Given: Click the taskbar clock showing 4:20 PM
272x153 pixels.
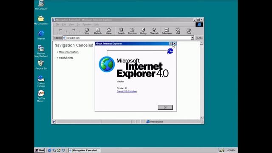Looking at the screenshot, I should pyautogui.click(x=231, y=150).
